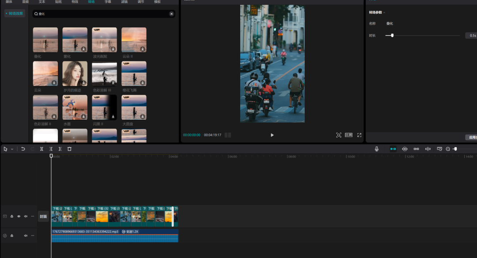Screen dimensions: 477x258
Task: Click the 比例 aspect ratio button
Action: [348, 135]
